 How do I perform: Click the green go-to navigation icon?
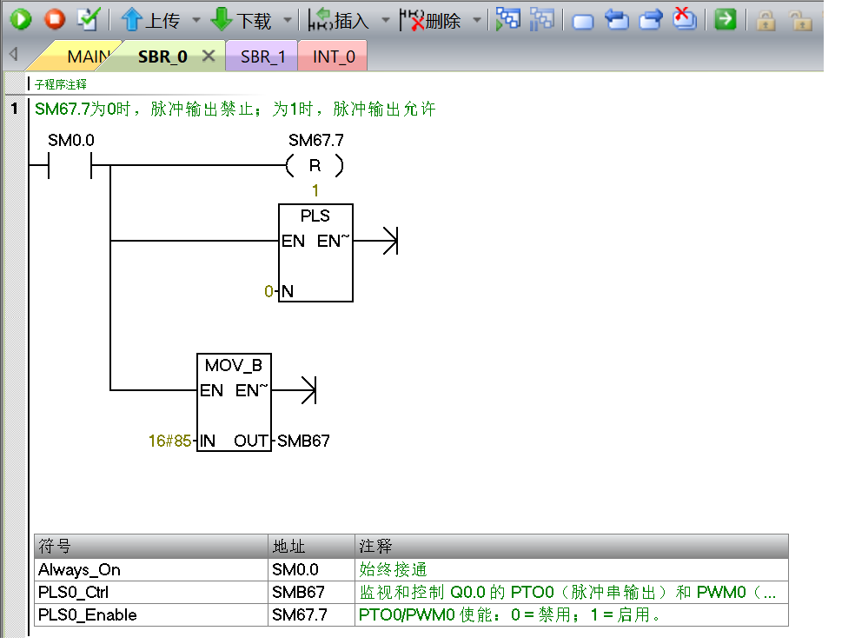(726, 19)
